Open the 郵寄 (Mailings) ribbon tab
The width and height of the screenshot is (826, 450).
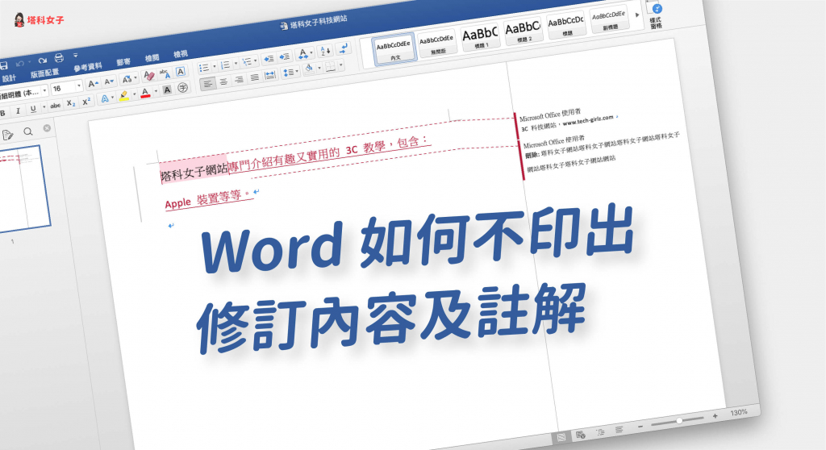(123, 62)
